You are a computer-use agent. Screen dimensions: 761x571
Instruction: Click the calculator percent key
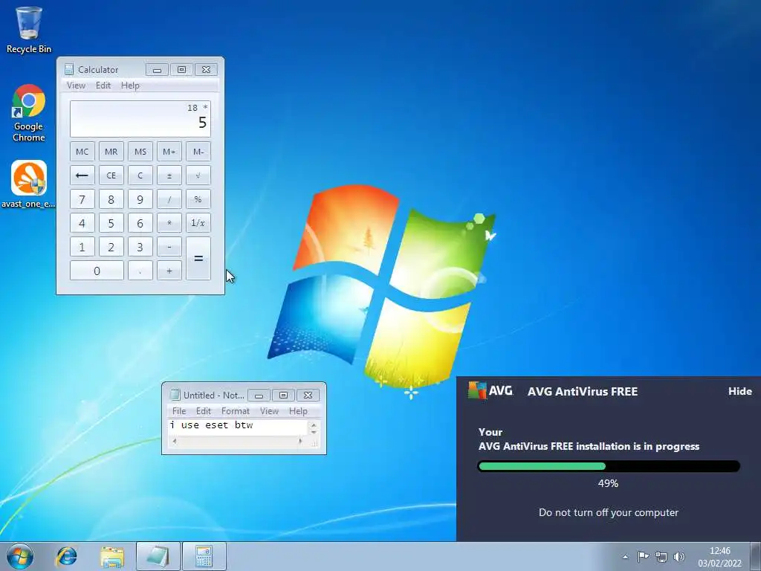click(198, 199)
